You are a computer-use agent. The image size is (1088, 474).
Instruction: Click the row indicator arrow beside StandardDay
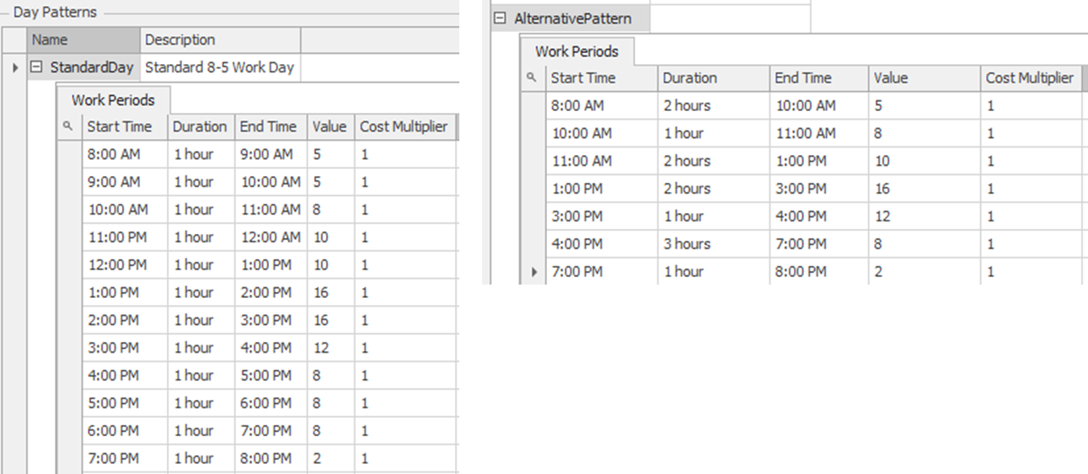tap(15, 67)
